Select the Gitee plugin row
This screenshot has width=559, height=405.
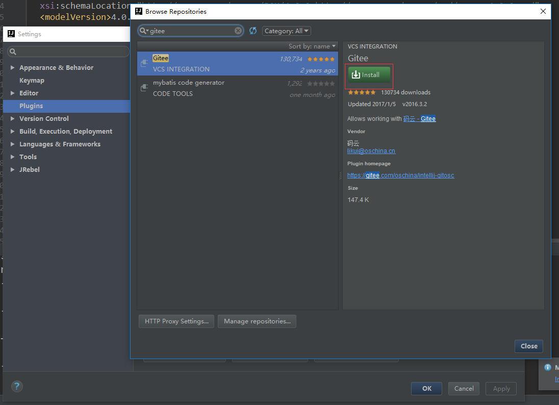pos(238,63)
